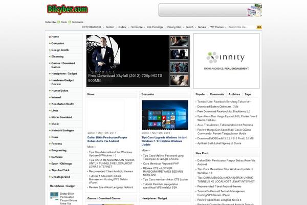Screen dimensions: 307x205
Task: Open Internet category
Action: point(56,97)
